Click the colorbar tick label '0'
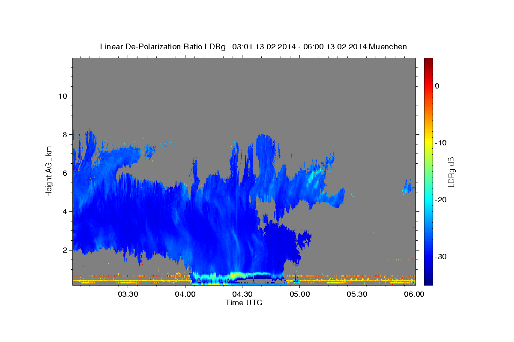This screenshot has width=514, height=342. coord(437,86)
